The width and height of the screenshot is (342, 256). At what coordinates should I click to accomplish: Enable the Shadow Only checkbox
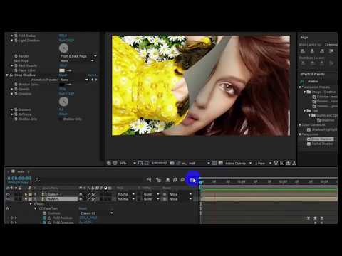click(x=61, y=119)
